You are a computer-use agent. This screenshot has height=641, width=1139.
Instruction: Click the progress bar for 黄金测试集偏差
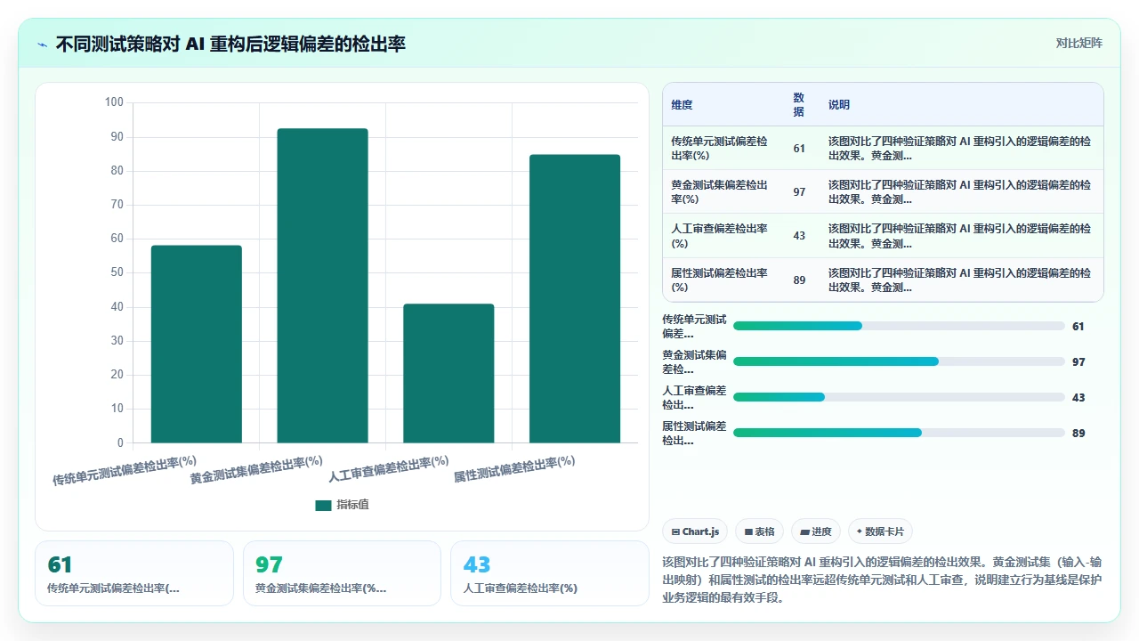tap(899, 361)
